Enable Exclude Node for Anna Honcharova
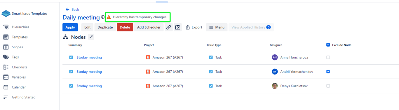 (328, 57)
